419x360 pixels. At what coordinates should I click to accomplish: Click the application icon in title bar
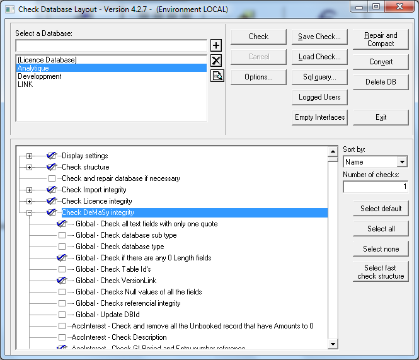(x=10, y=9)
